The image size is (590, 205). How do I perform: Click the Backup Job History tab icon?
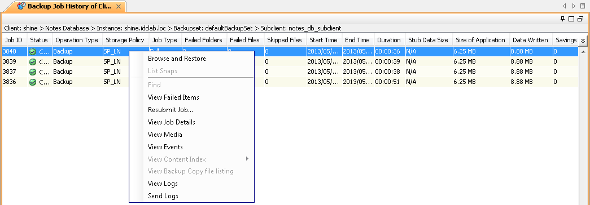point(21,6)
